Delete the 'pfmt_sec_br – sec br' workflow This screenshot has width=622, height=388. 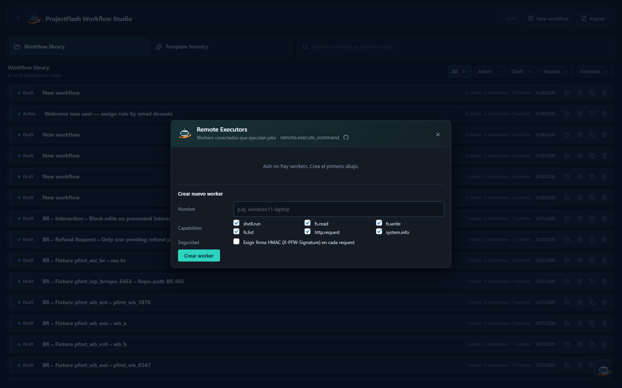coord(605,260)
